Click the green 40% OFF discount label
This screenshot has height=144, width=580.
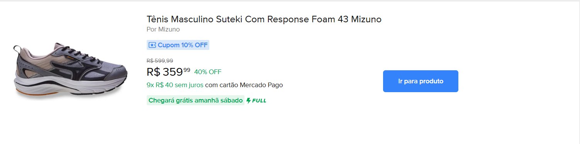point(208,72)
